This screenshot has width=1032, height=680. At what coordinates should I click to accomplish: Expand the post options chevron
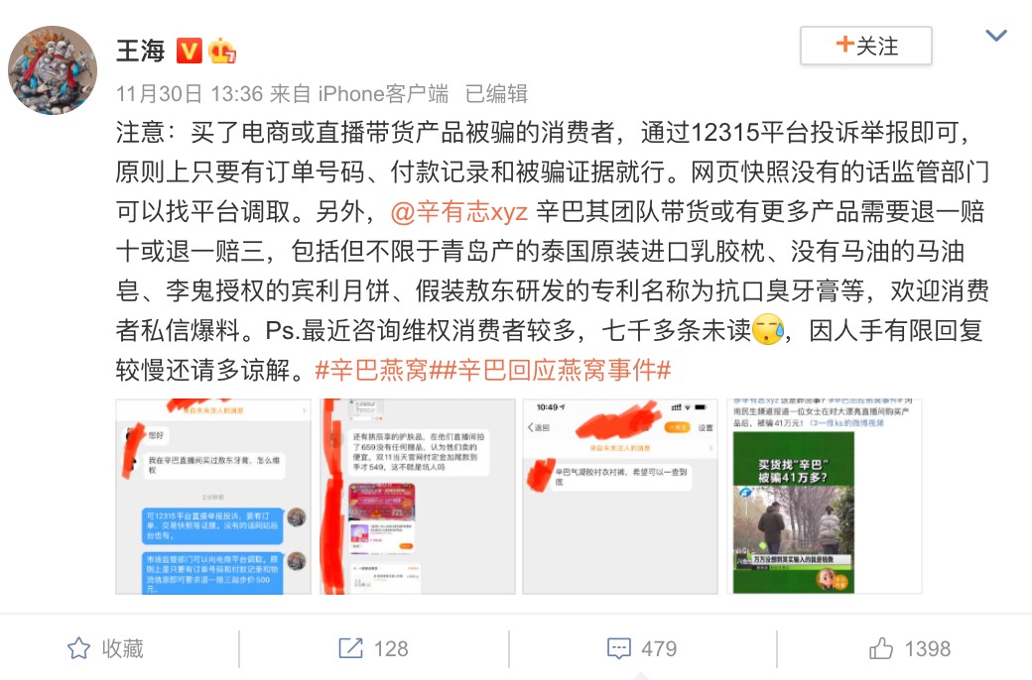pyautogui.click(x=996, y=36)
